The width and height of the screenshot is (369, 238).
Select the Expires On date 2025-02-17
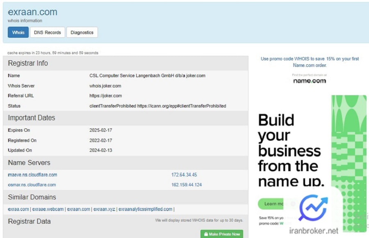click(x=101, y=130)
